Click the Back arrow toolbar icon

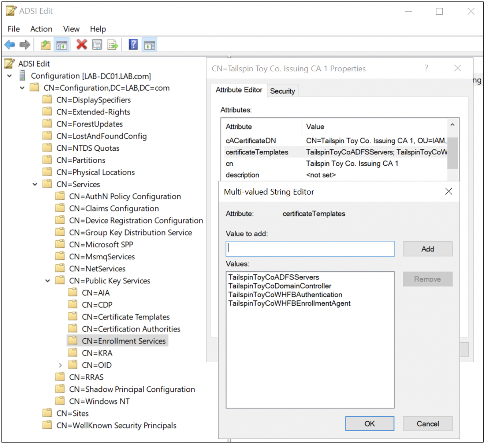tap(10, 45)
